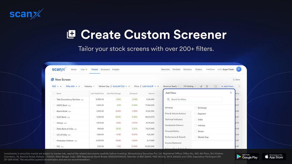Click the New Screen icon
This screenshot has height=164, width=292.
52,79
